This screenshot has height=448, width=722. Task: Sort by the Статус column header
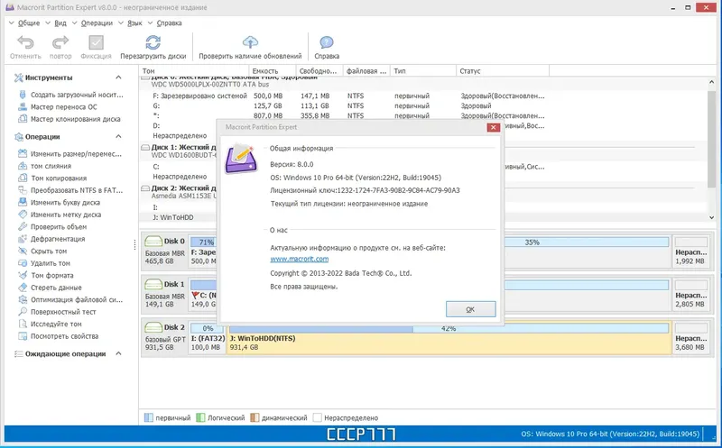503,71
